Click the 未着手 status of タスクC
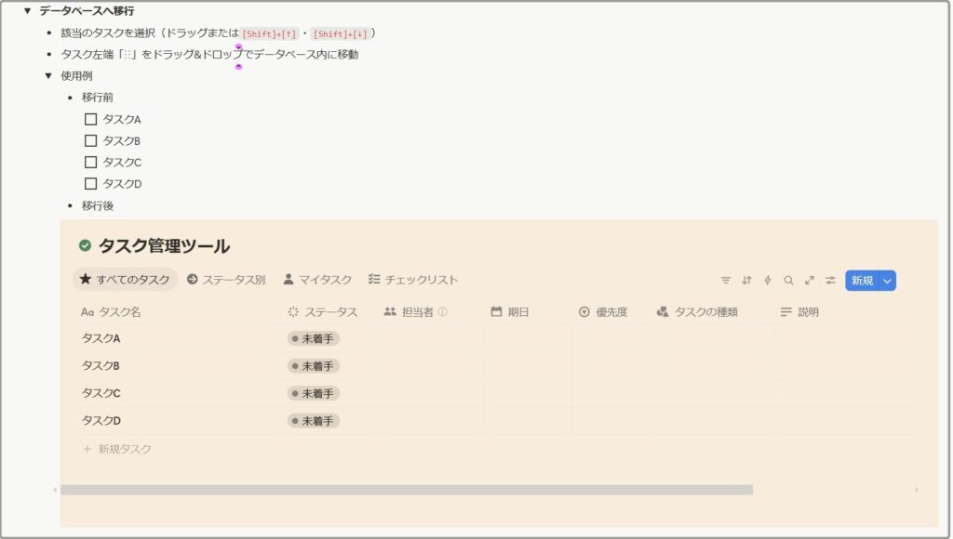 point(313,393)
